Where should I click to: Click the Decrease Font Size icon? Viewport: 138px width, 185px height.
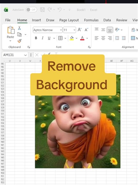tap(87, 30)
